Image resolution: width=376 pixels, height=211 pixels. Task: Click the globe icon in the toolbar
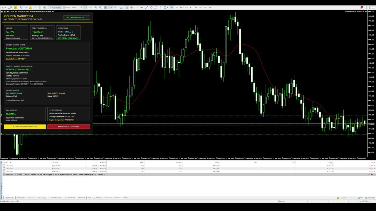click(45, 7)
